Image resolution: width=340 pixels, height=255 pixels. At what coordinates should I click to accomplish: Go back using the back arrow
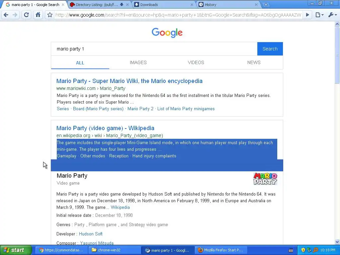pyautogui.click(x=6, y=15)
